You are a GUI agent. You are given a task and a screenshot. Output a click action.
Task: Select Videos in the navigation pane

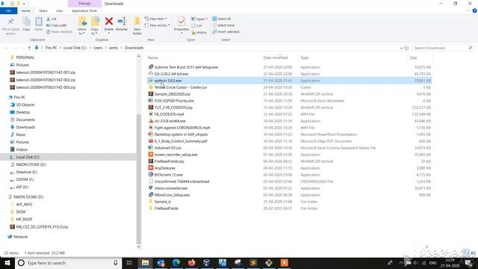tap(22, 149)
